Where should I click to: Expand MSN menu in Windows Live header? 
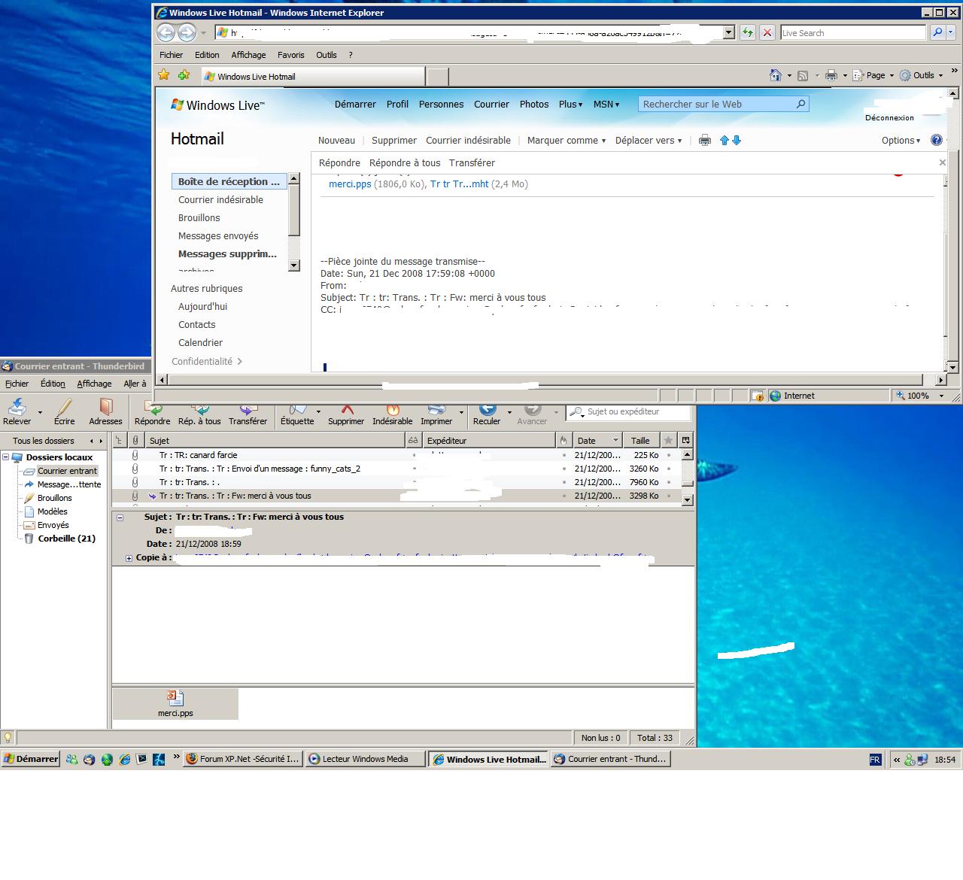click(606, 104)
